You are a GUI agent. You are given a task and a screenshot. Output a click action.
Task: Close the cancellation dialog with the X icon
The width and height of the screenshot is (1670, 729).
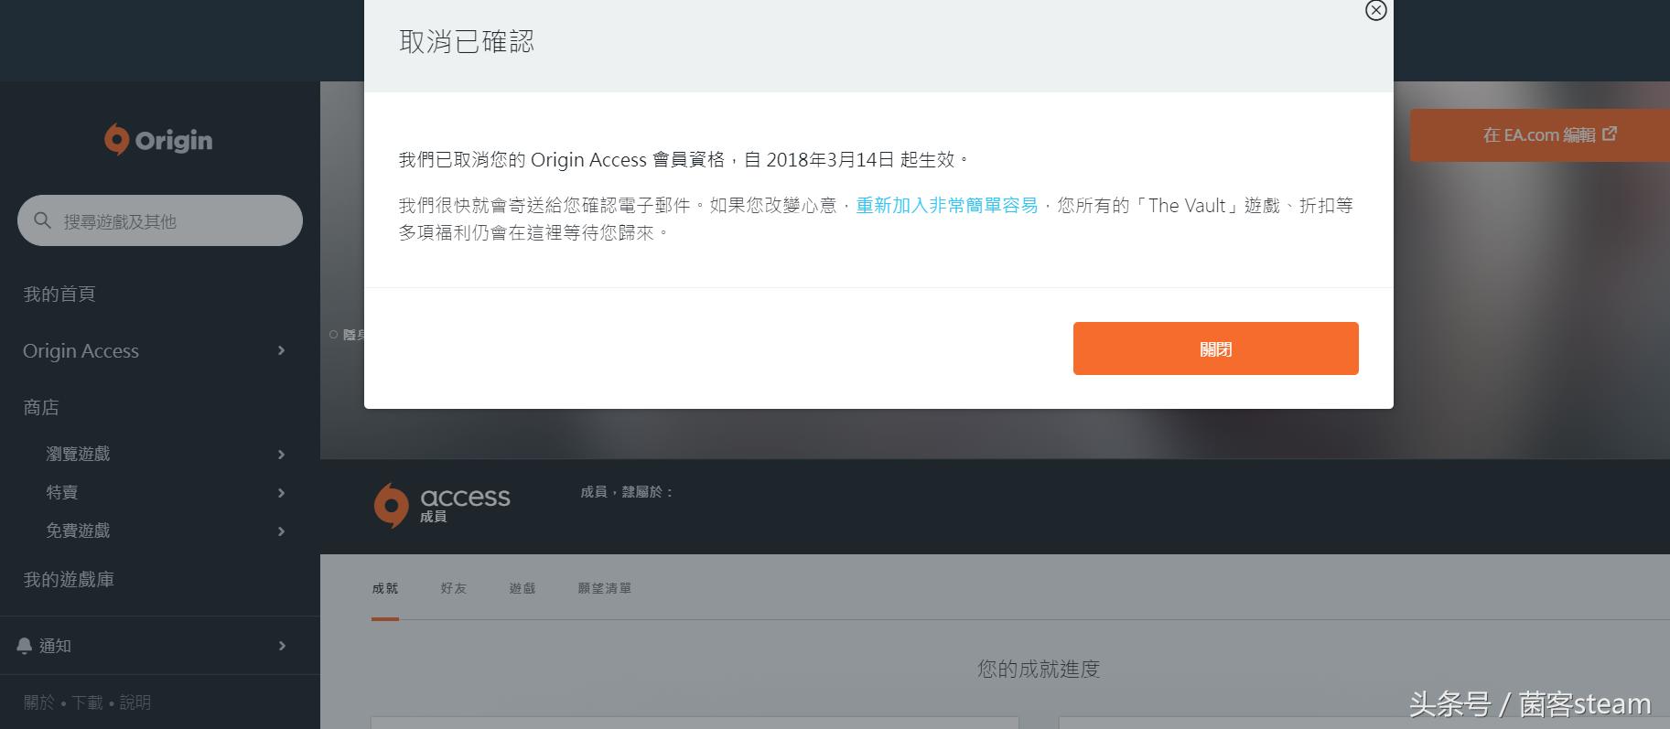(1375, 10)
